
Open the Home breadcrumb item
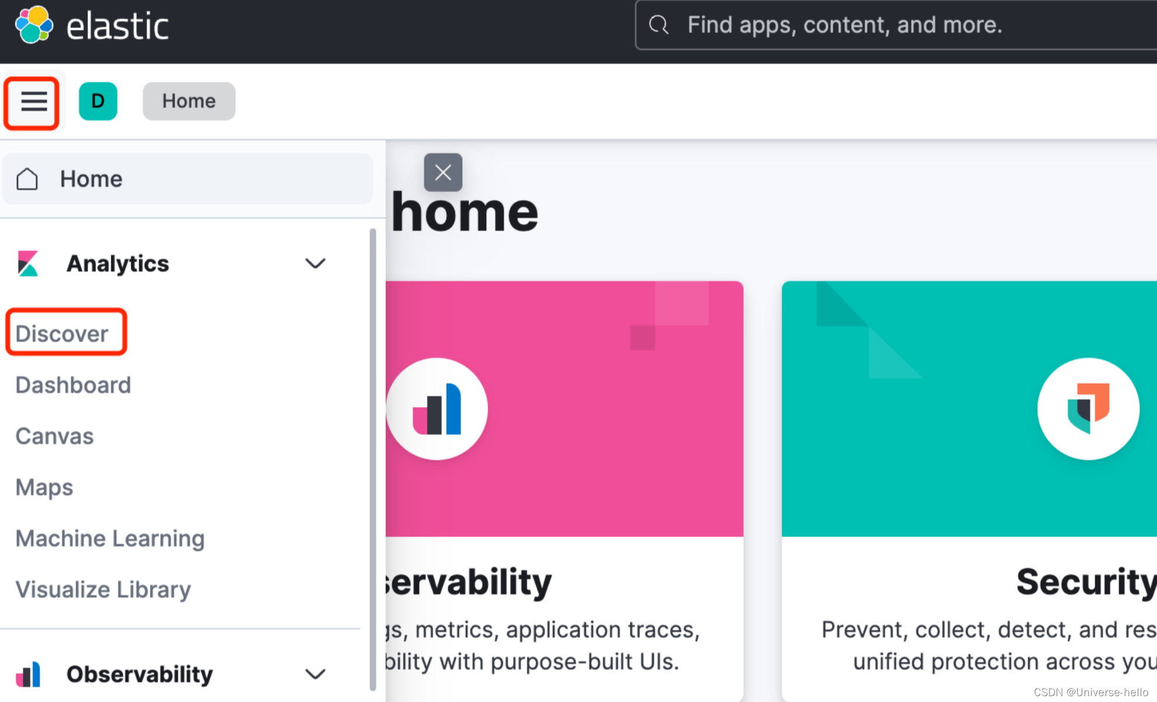pos(188,100)
